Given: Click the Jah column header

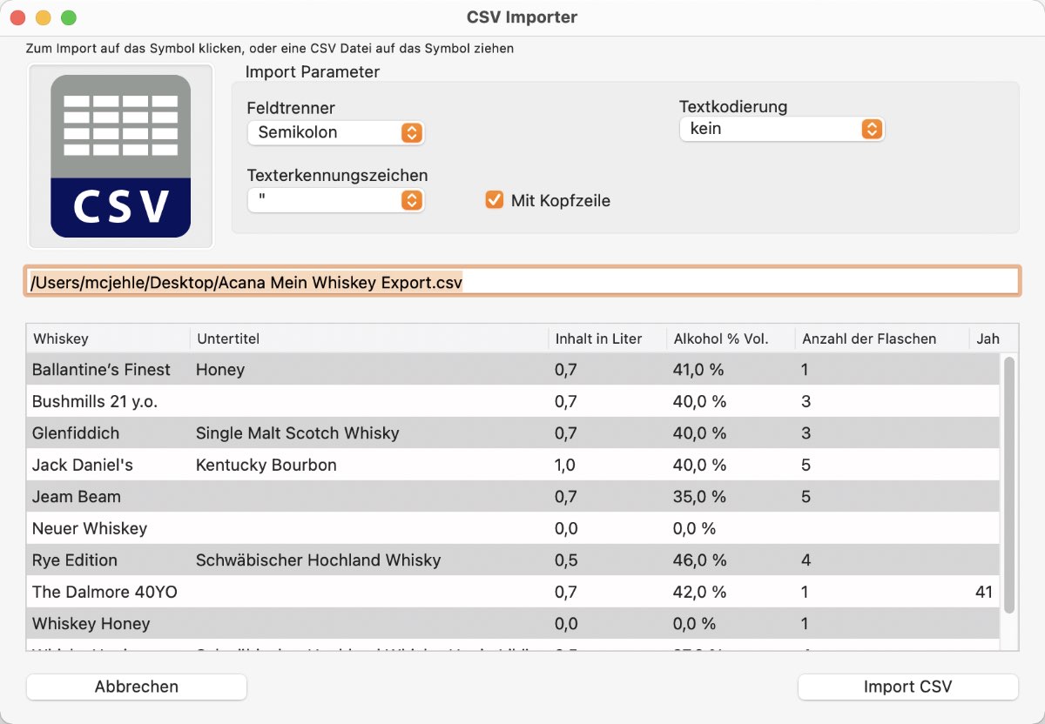Looking at the screenshot, I should coord(988,339).
